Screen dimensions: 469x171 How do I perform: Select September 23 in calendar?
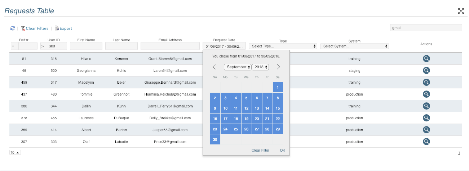215,129
